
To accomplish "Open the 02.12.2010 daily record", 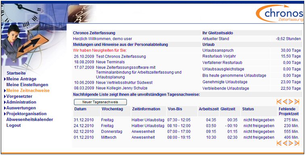I will pyautogui.click(x=84, y=132).
